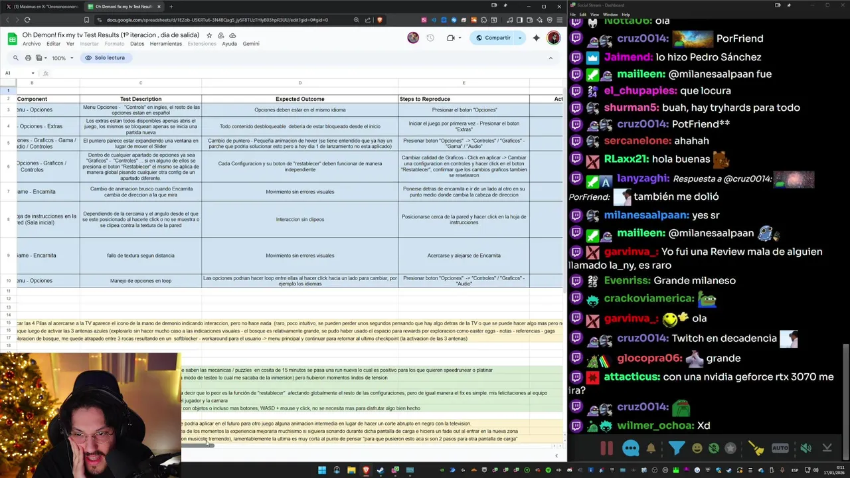Close the Oh Demon spreadsheet tab
Image resolution: width=850 pixels, height=478 pixels.
tap(159, 6)
